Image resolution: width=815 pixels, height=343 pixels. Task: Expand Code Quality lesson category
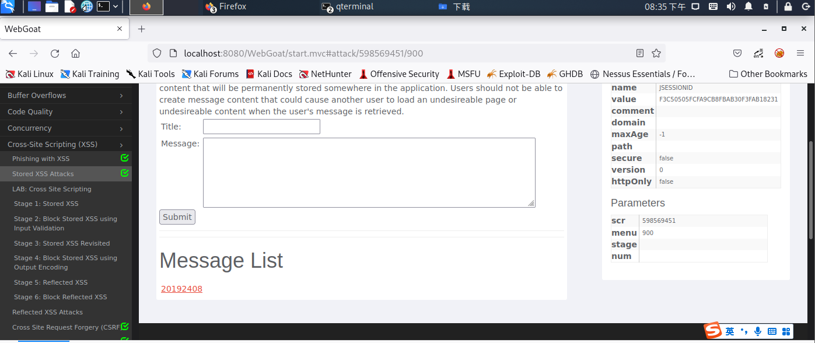66,111
